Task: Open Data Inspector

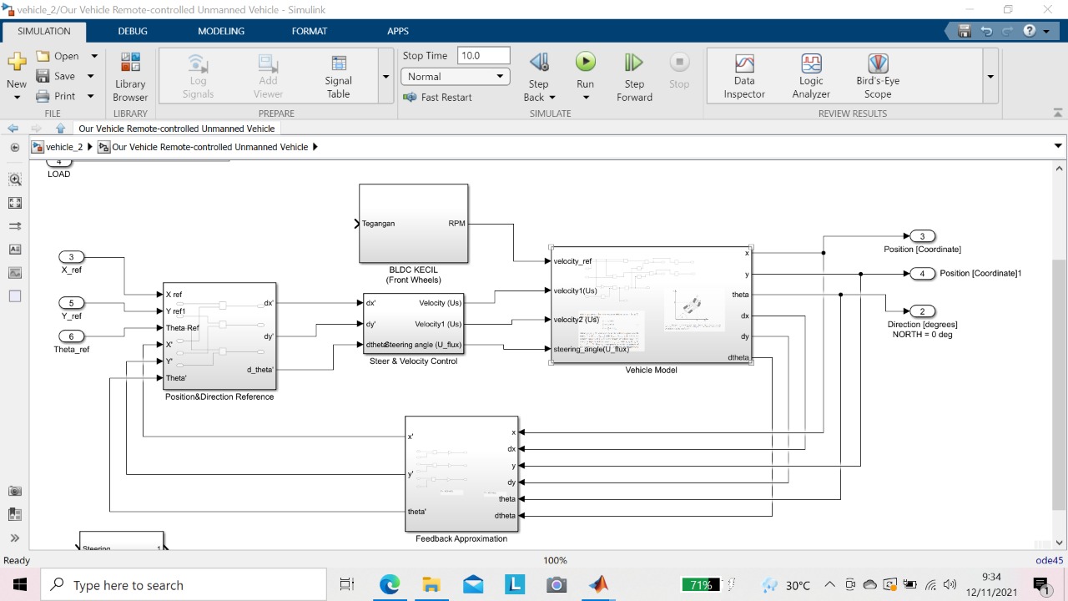Action: 744,77
